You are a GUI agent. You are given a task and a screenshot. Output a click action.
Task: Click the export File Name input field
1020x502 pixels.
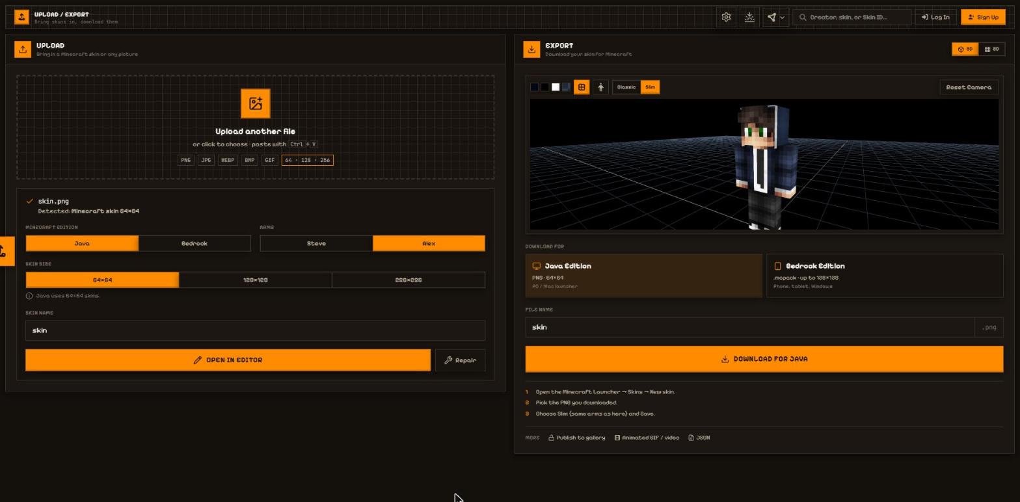click(x=750, y=327)
